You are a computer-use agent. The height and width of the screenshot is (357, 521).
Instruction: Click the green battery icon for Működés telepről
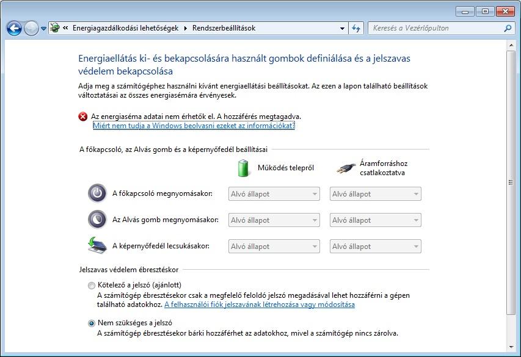243,168
